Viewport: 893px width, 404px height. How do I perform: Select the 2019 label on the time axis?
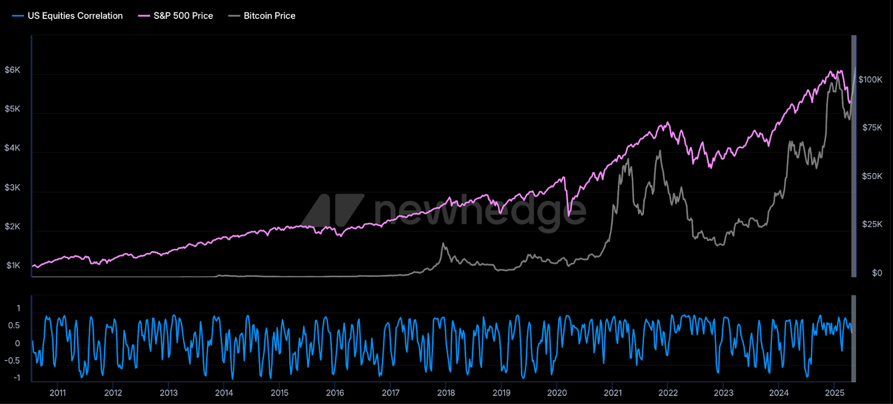tap(501, 393)
